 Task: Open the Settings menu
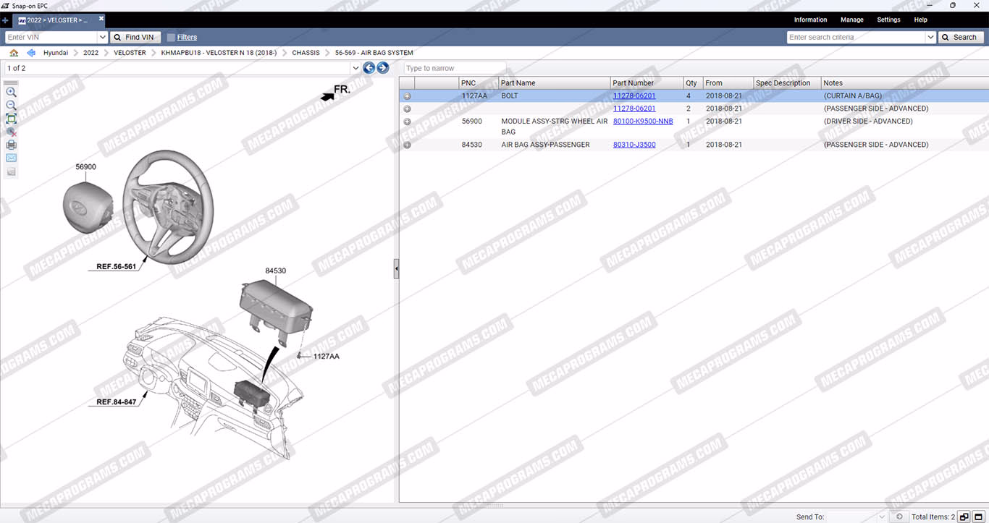(888, 20)
